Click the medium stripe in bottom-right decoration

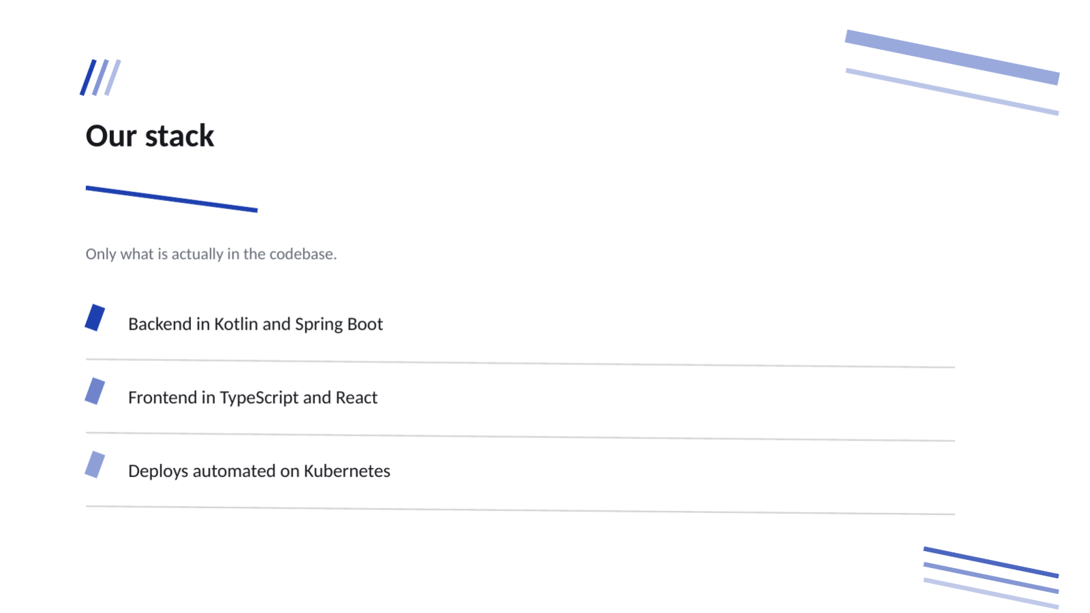pyautogui.click(x=991, y=578)
